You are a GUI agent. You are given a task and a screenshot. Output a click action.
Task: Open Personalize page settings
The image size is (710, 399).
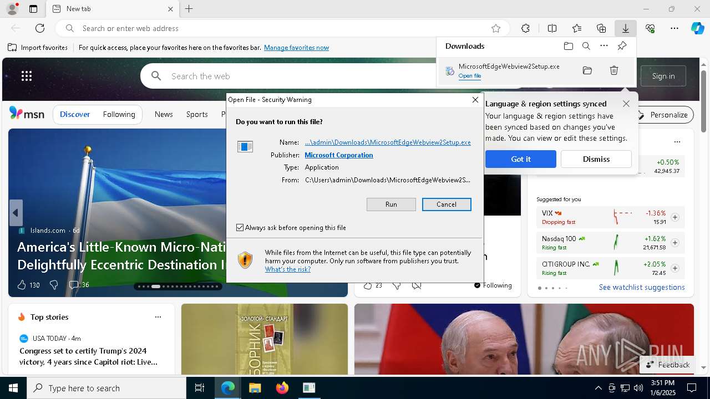point(663,115)
